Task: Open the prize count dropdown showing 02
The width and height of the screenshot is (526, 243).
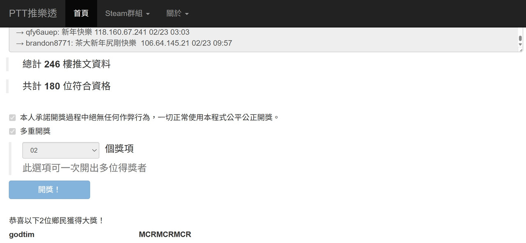Action: (x=61, y=150)
